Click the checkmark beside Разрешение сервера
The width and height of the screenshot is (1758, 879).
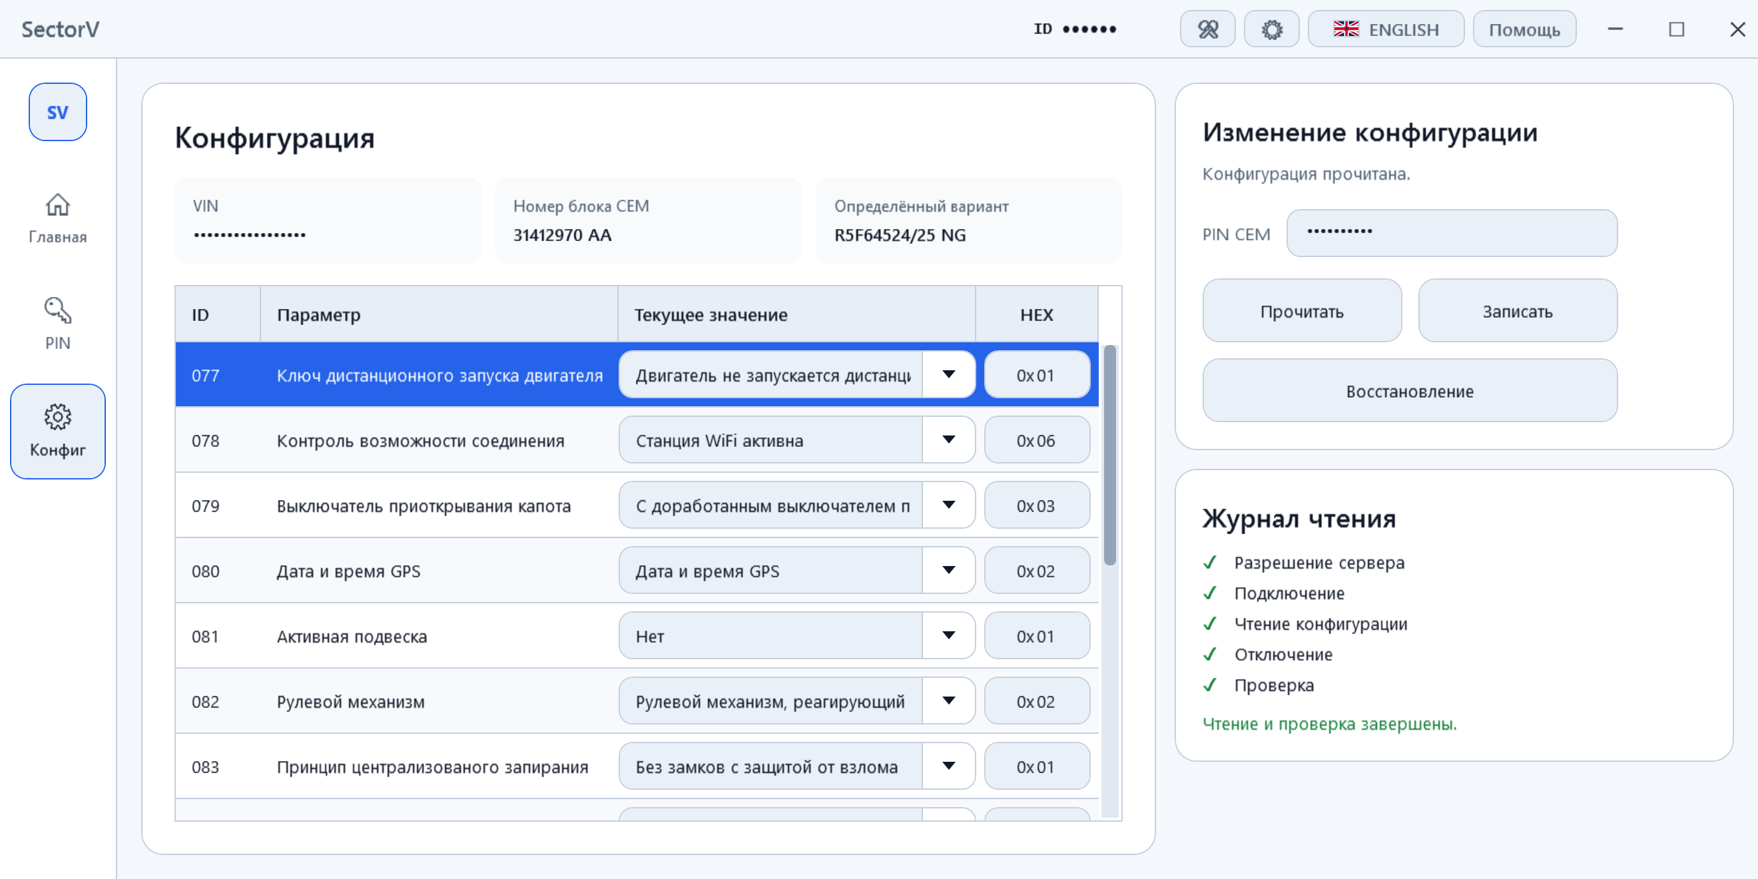click(1210, 562)
